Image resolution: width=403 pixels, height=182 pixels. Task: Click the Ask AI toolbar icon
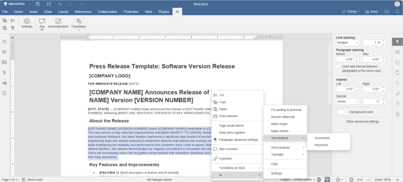42,24
